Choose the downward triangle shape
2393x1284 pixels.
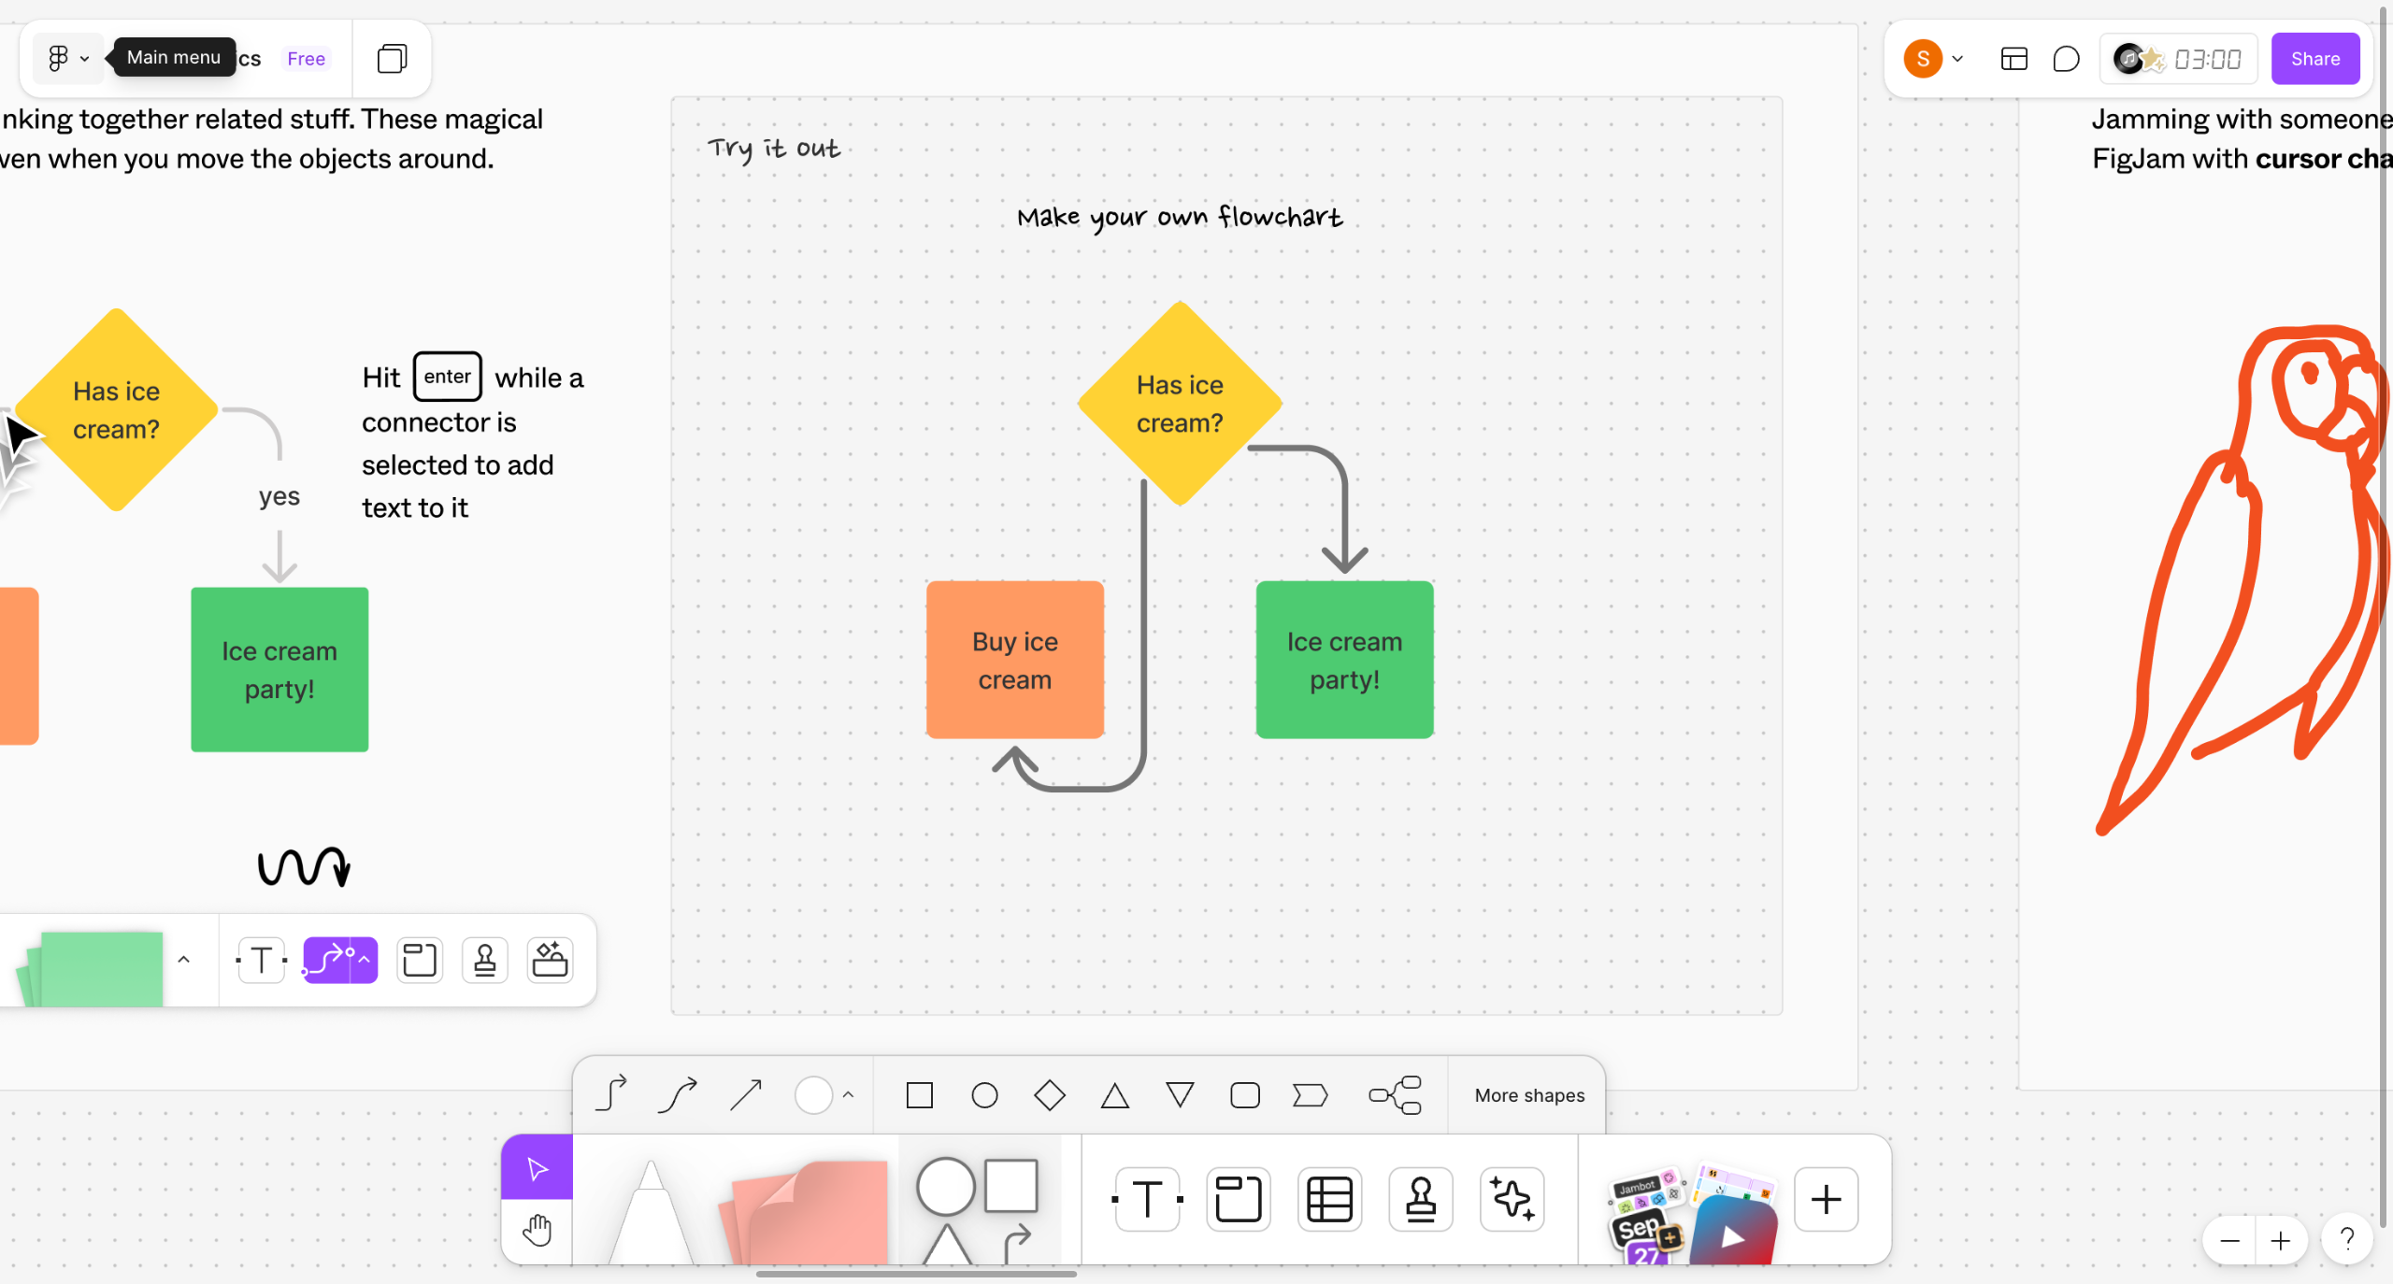pyautogui.click(x=1180, y=1094)
